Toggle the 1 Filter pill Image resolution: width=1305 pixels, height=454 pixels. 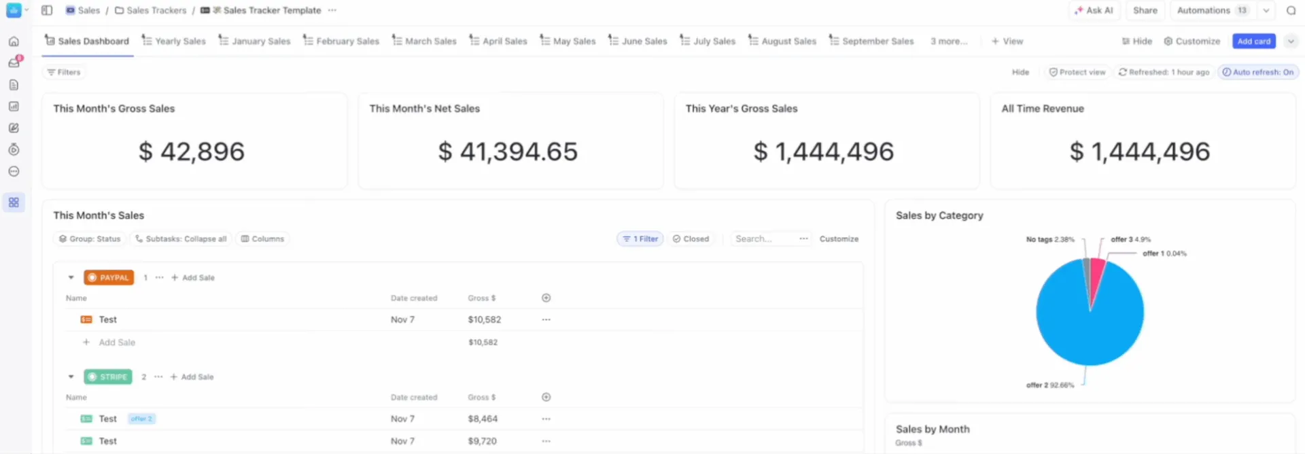(640, 239)
